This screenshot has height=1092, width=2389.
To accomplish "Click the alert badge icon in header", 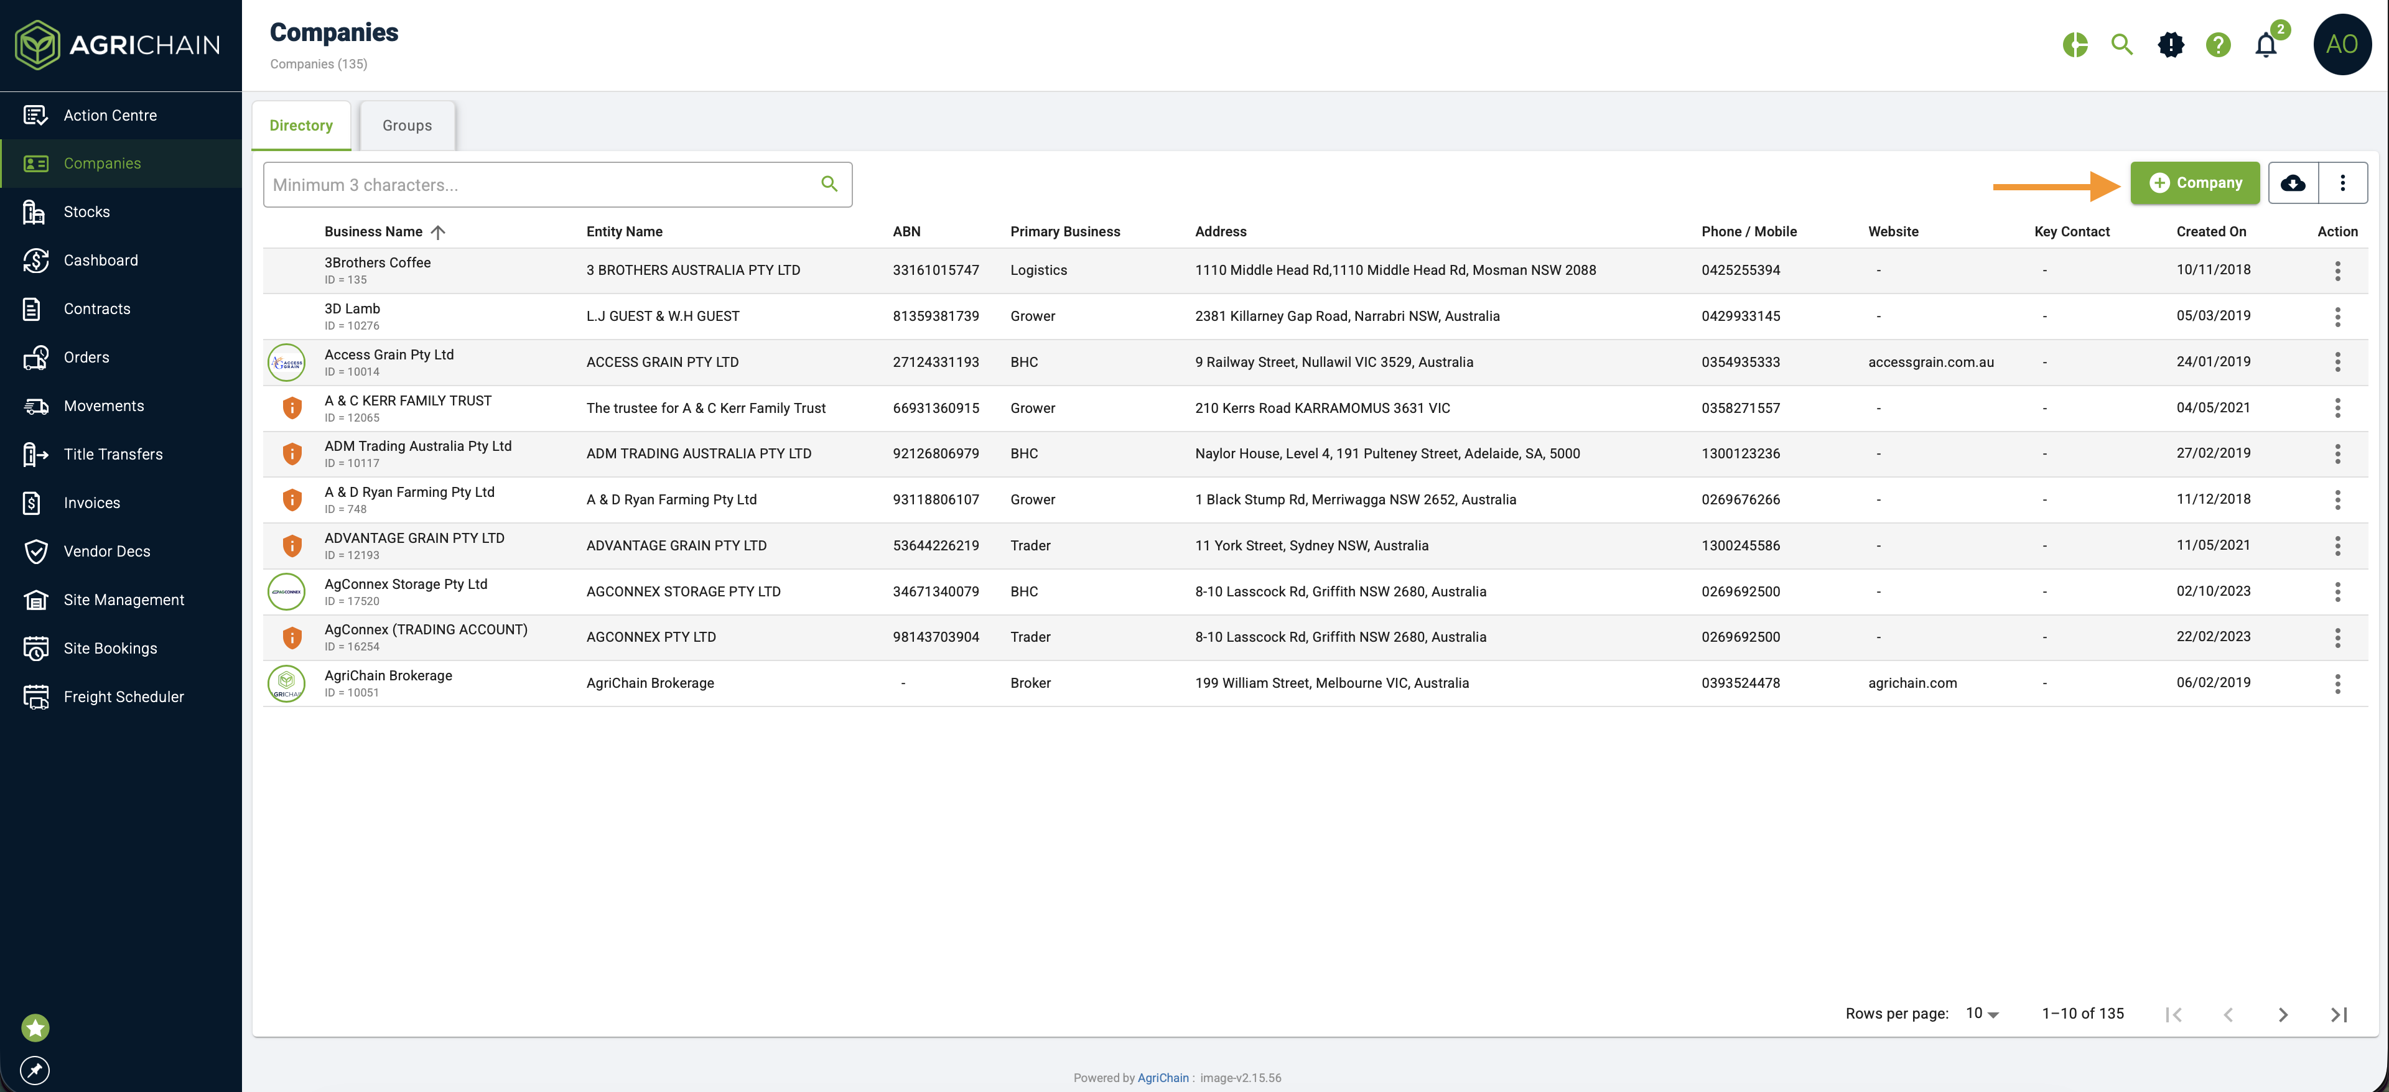I will point(2170,45).
